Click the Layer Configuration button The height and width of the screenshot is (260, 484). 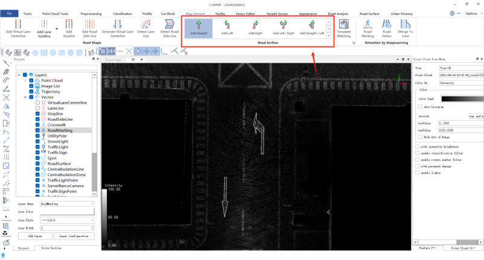pos(74,236)
